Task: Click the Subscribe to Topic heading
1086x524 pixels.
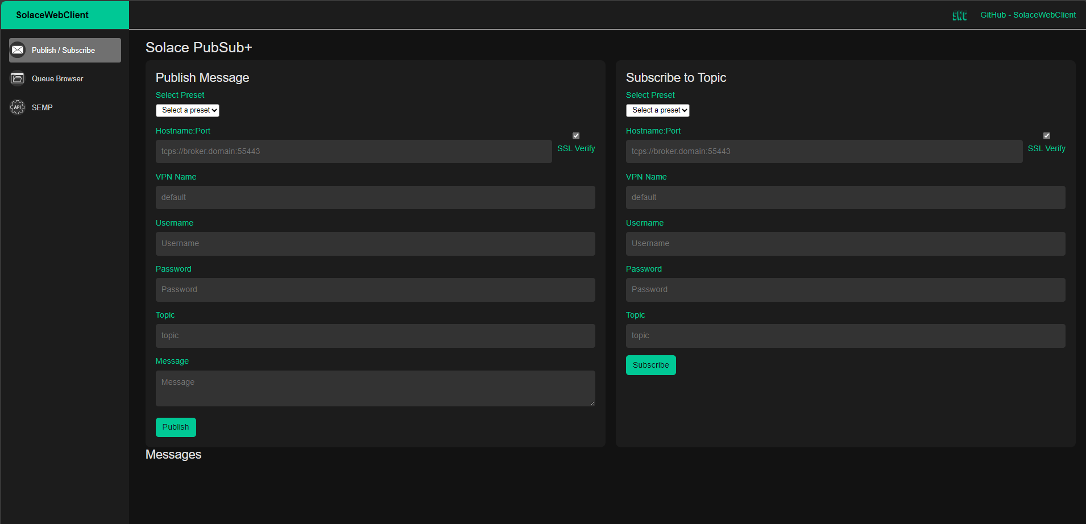Action: click(x=676, y=77)
